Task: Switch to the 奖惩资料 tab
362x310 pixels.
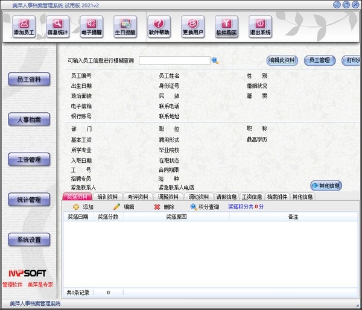Action: click(77, 197)
